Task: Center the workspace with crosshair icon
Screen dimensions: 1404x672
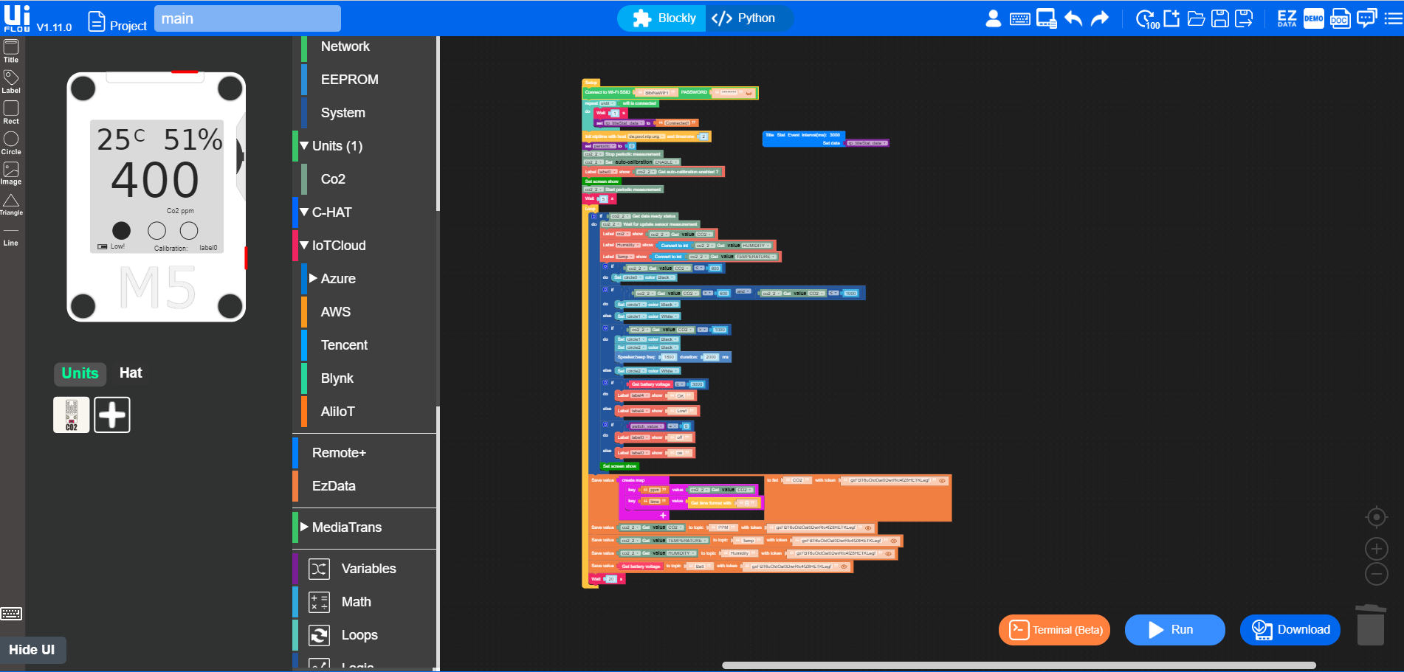Action: 1376,517
